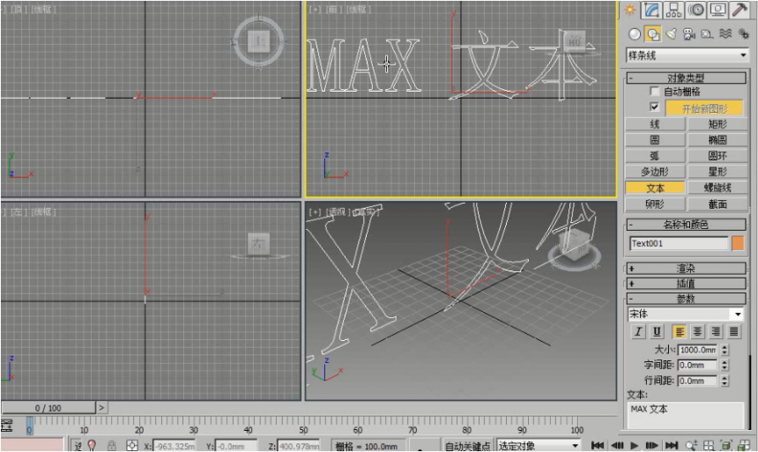The image size is (758, 452).
Task: Choose the 矩形 rectangle shape button
Action: click(717, 124)
